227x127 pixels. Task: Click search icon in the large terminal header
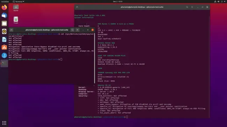coord(187,7)
